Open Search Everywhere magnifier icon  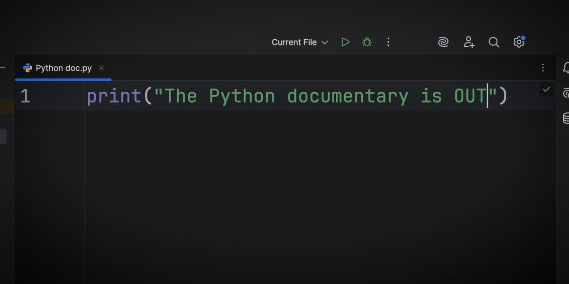click(x=494, y=42)
